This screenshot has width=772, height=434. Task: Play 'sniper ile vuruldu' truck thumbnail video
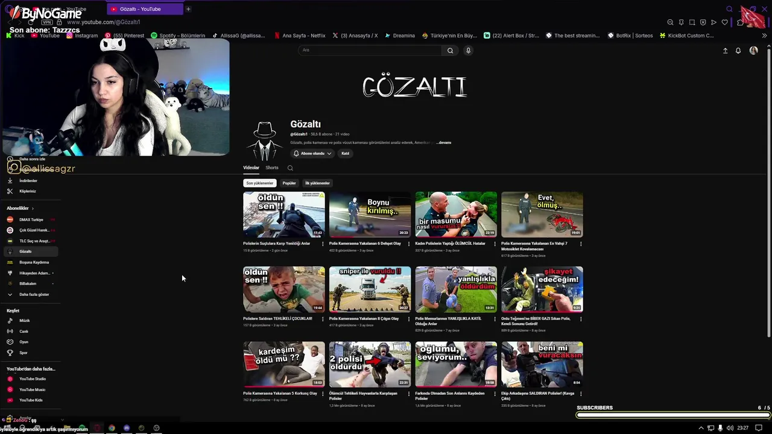click(x=370, y=289)
